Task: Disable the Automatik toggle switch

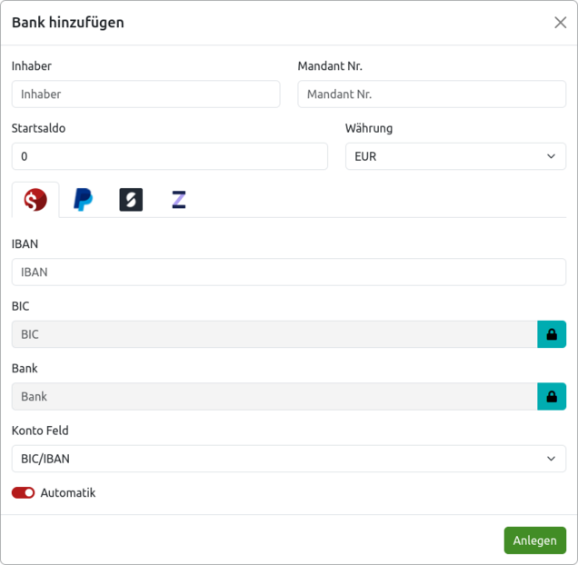Action: [24, 492]
